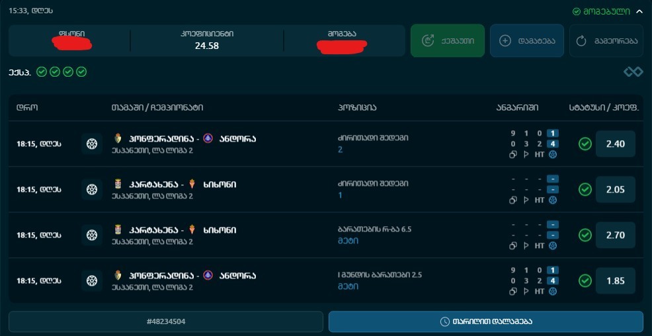
Task: Click the green won check beside 2.05
Action: [x=585, y=190]
